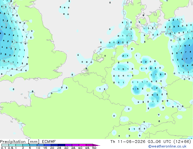193x149 pixels.
Task: Select the 30–35 mm purple legend box
Action: point(68,145)
